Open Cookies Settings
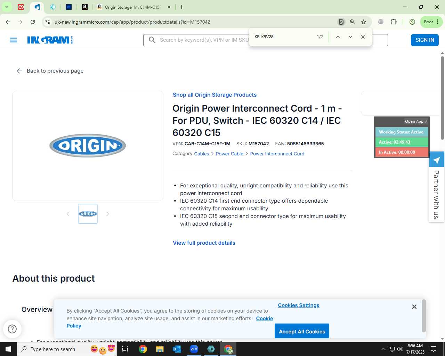This screenshot has width=445, height=356. coord(299,305)
